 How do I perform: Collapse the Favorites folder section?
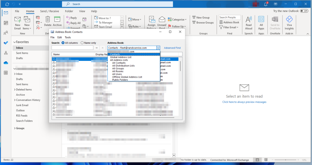[14, 42]
